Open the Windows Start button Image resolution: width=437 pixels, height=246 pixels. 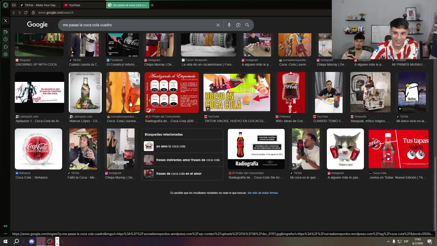point(5,242)
